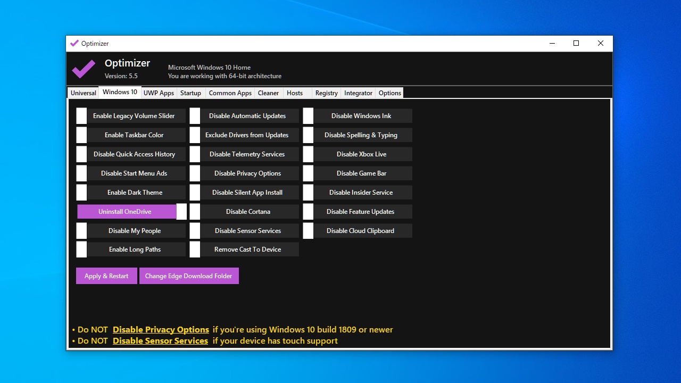Toggle Disable Windows Ink
Image resolution: width=681 pixels, height=383 pixels.
pyautogui.click(x=358, y=116)
